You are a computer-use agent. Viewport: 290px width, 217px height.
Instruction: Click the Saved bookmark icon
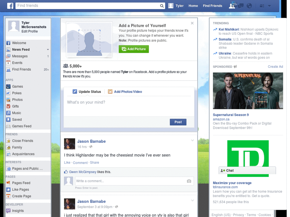point(8,120)
